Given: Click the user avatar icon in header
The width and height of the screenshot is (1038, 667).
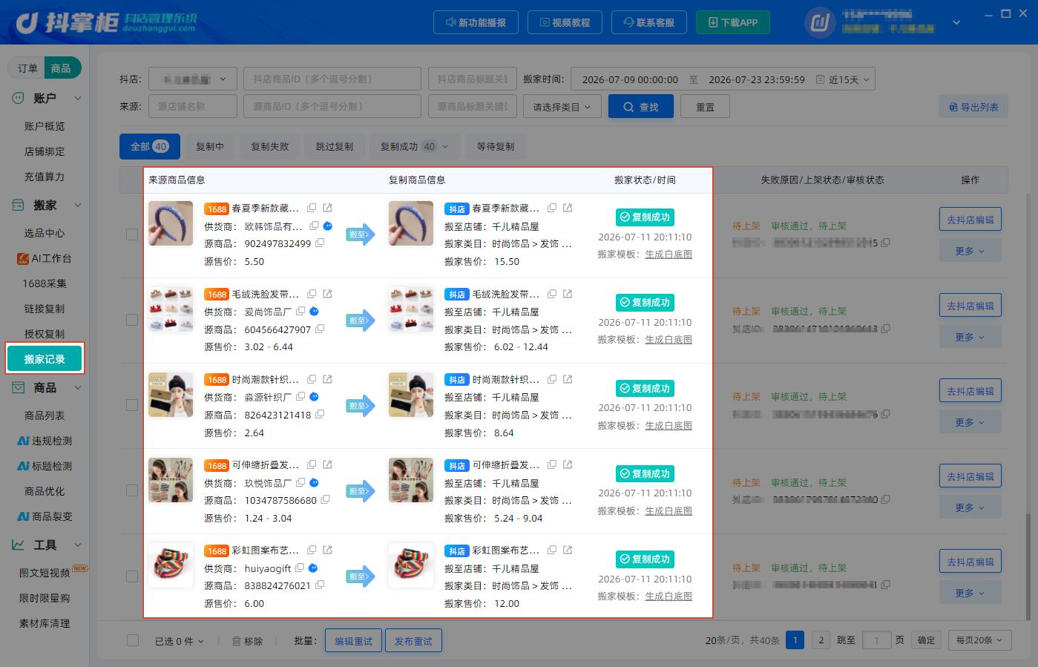Looking at the screenshot, I should tap(820, 22).
